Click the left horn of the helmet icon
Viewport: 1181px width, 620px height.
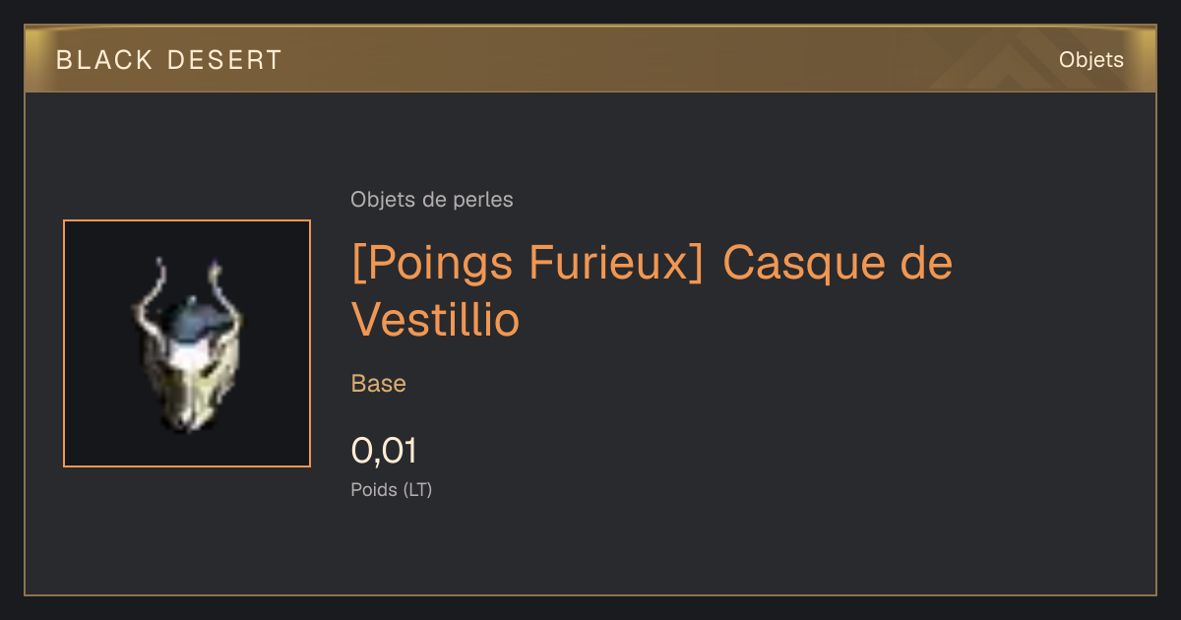[x=150, y=300]
